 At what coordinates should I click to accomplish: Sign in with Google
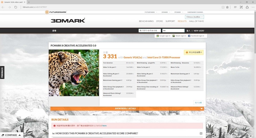click(x=163, y=36)
